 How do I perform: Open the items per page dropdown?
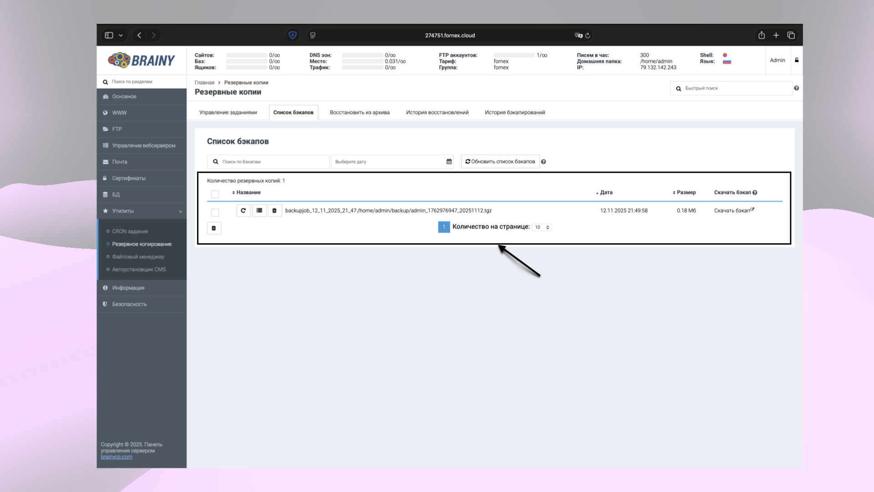click(x=542, y=227)
